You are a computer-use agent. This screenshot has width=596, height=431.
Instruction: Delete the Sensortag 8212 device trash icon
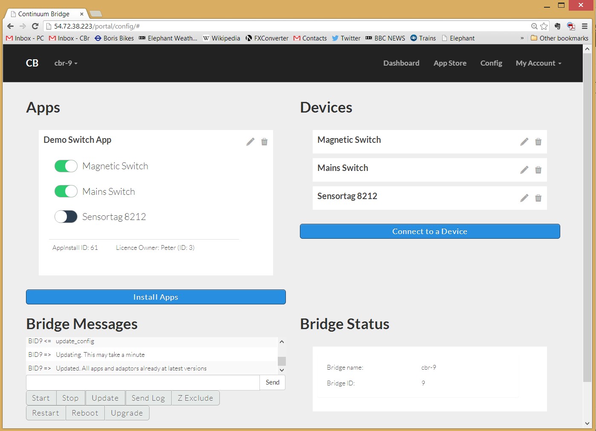(538, 198)
